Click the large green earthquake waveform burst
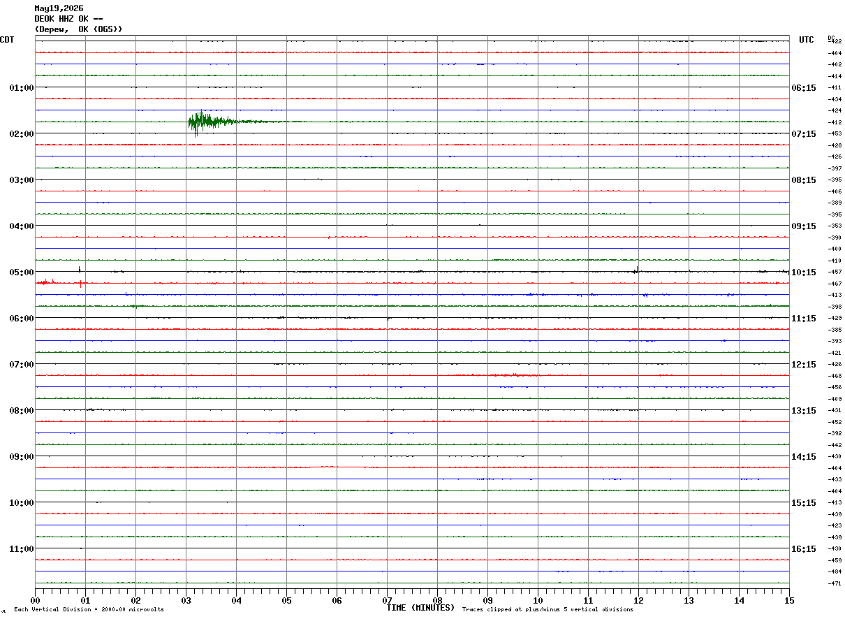The image size is (845, 619). coord(213,122)
